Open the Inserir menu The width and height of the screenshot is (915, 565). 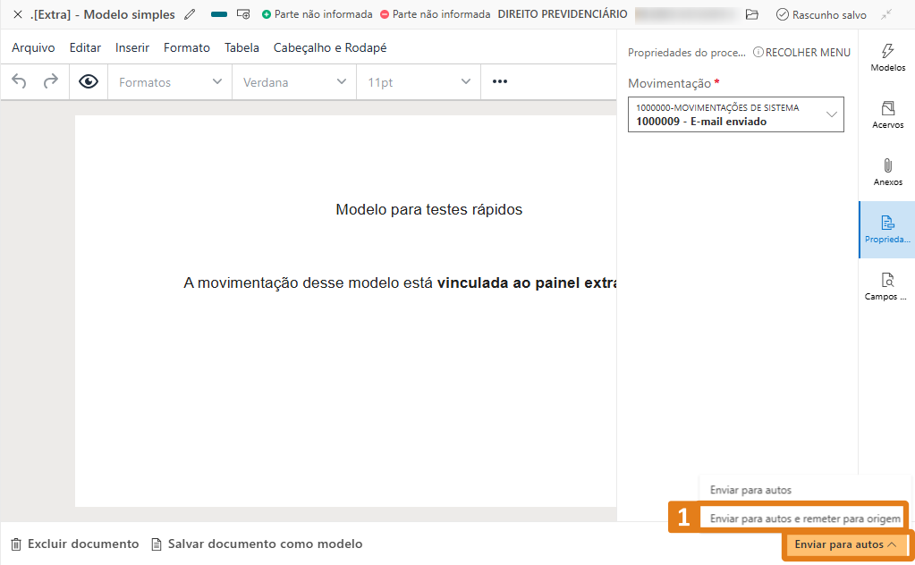tap(132, 47)
